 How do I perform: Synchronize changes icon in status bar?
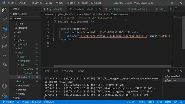point(18,102)
